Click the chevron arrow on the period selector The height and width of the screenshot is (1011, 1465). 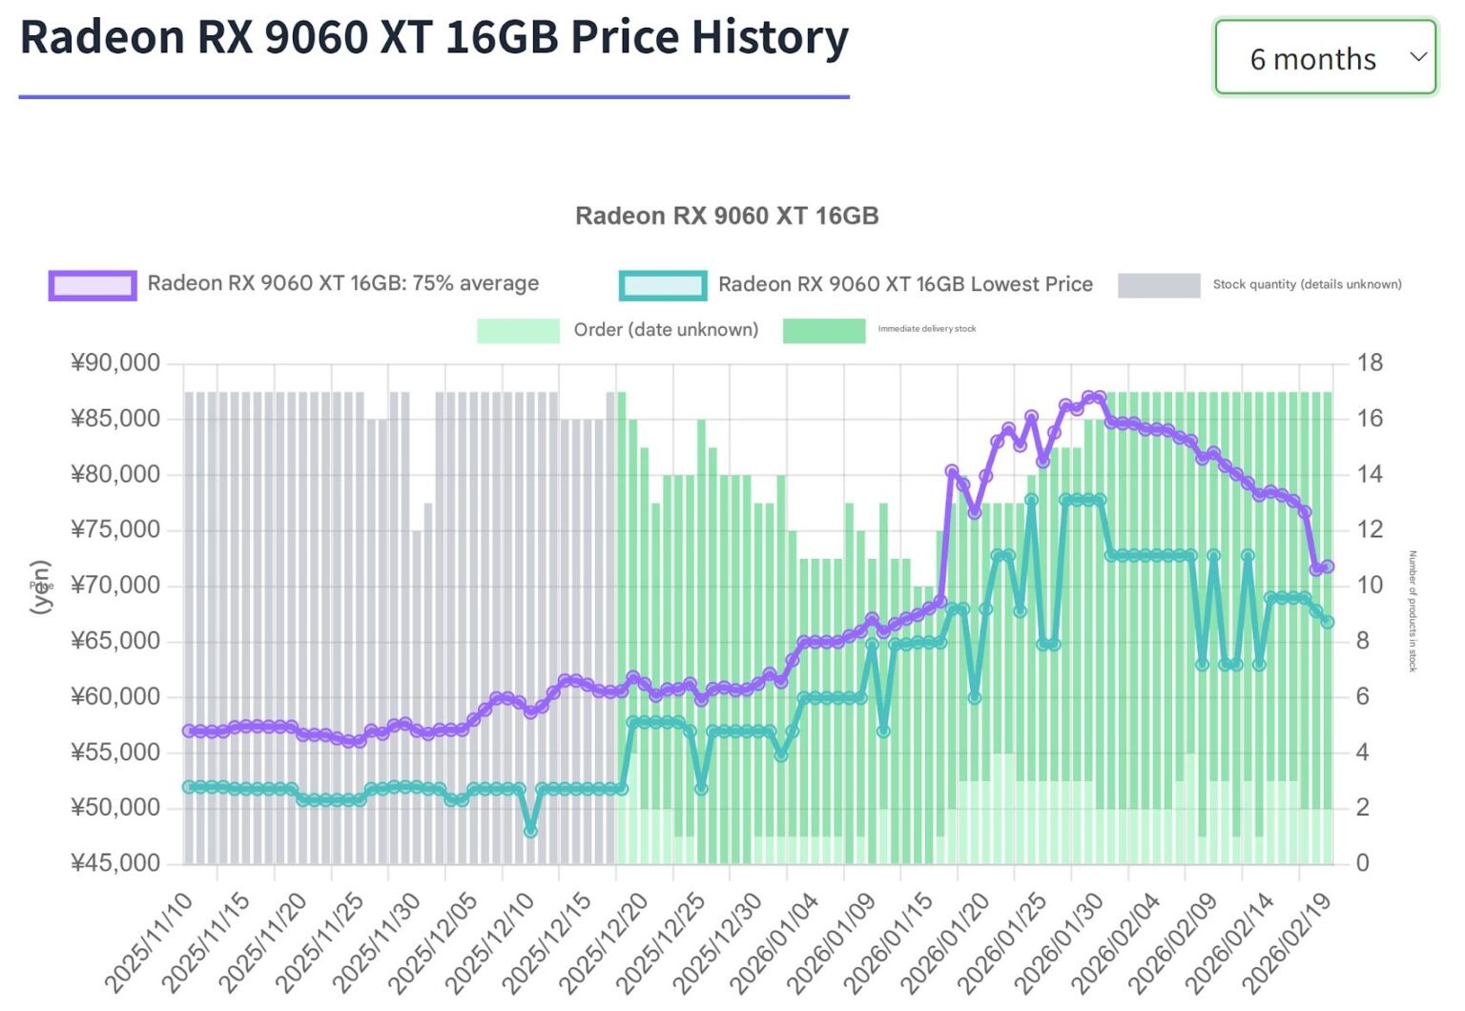point(1417,56)
